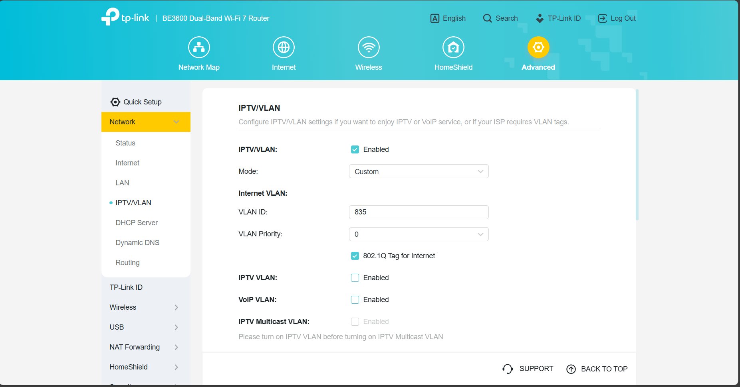Screen dimensions: 740x387
Task: Click the SUPPORT link text
Action: coord(536,369)
